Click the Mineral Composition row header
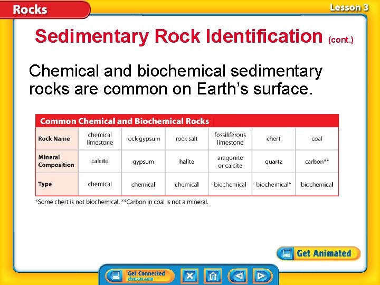Image resolution: width=380 pixels, height=285 pixels. pyautogui.click(x=57, y=161)
